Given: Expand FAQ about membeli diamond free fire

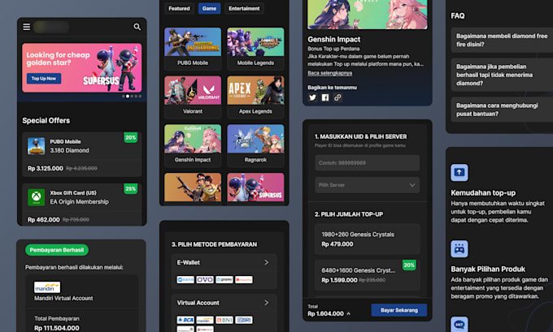Looking at the screenshot, I should [x=502, y=40].
